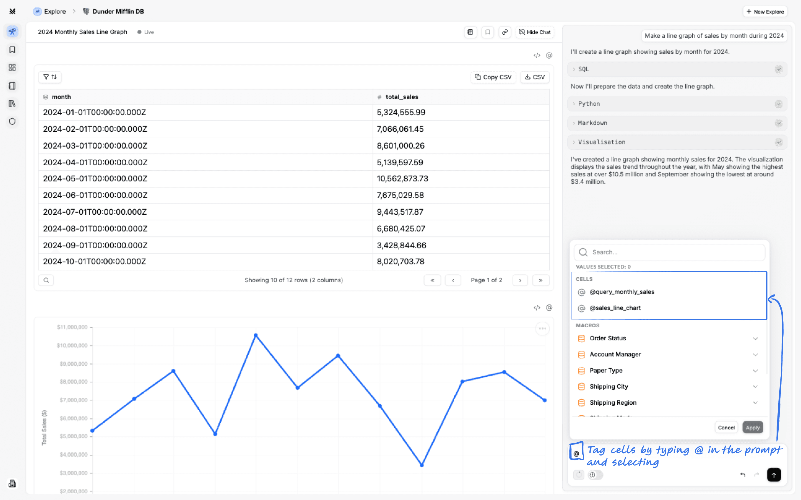The width and height of the screenshot is (801, 500).
Task: Apply the selected cell values
Action: tap(752, 427)
